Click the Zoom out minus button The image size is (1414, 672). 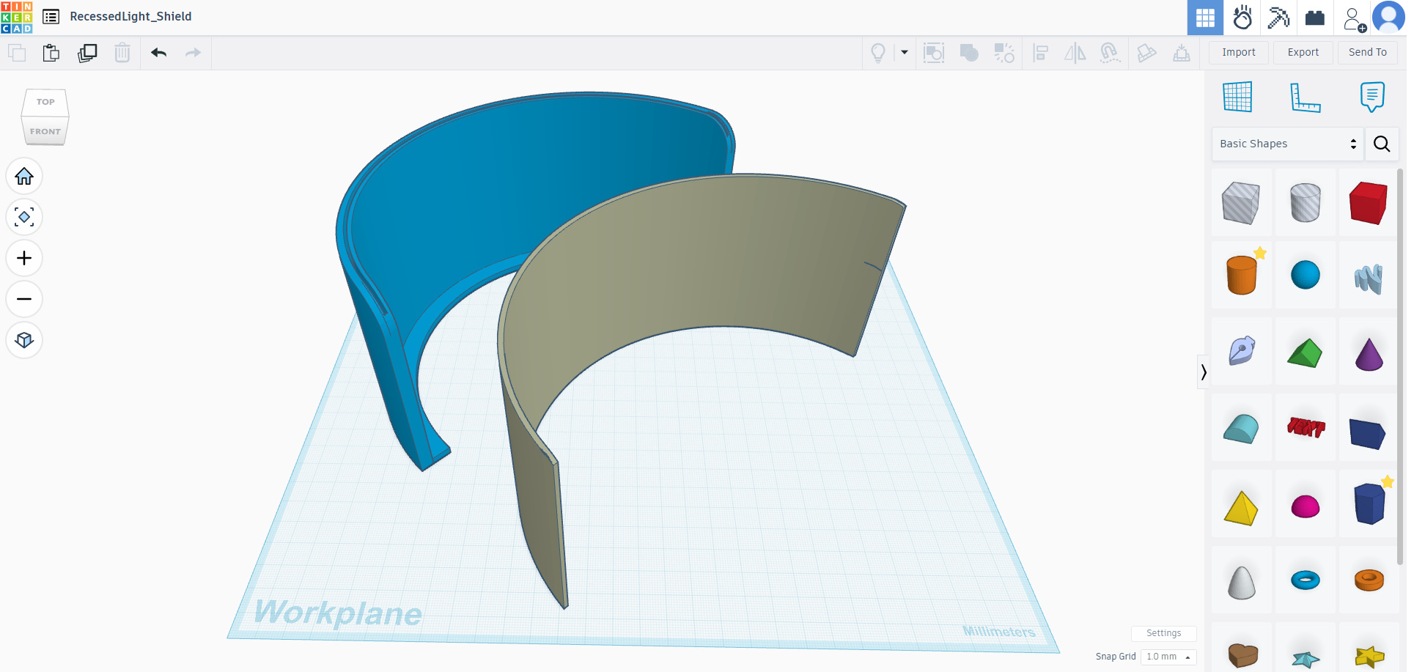coord(24,299)
